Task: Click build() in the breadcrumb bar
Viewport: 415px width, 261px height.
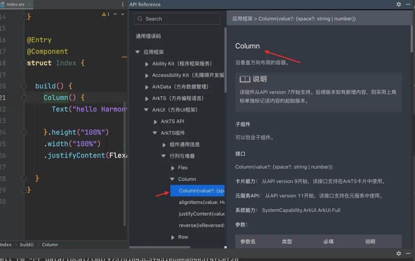Action: pos(27,245)
